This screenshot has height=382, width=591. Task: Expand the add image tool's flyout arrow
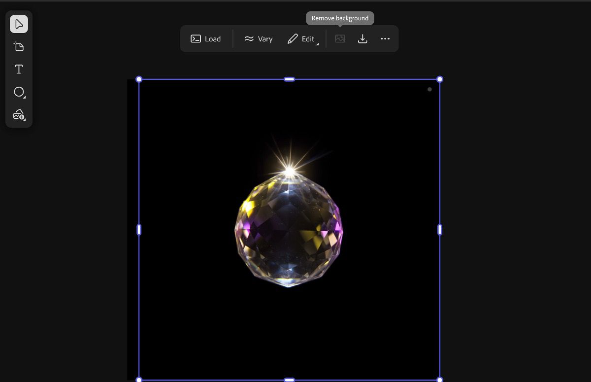pyautogui.click(x=24, y=120)
